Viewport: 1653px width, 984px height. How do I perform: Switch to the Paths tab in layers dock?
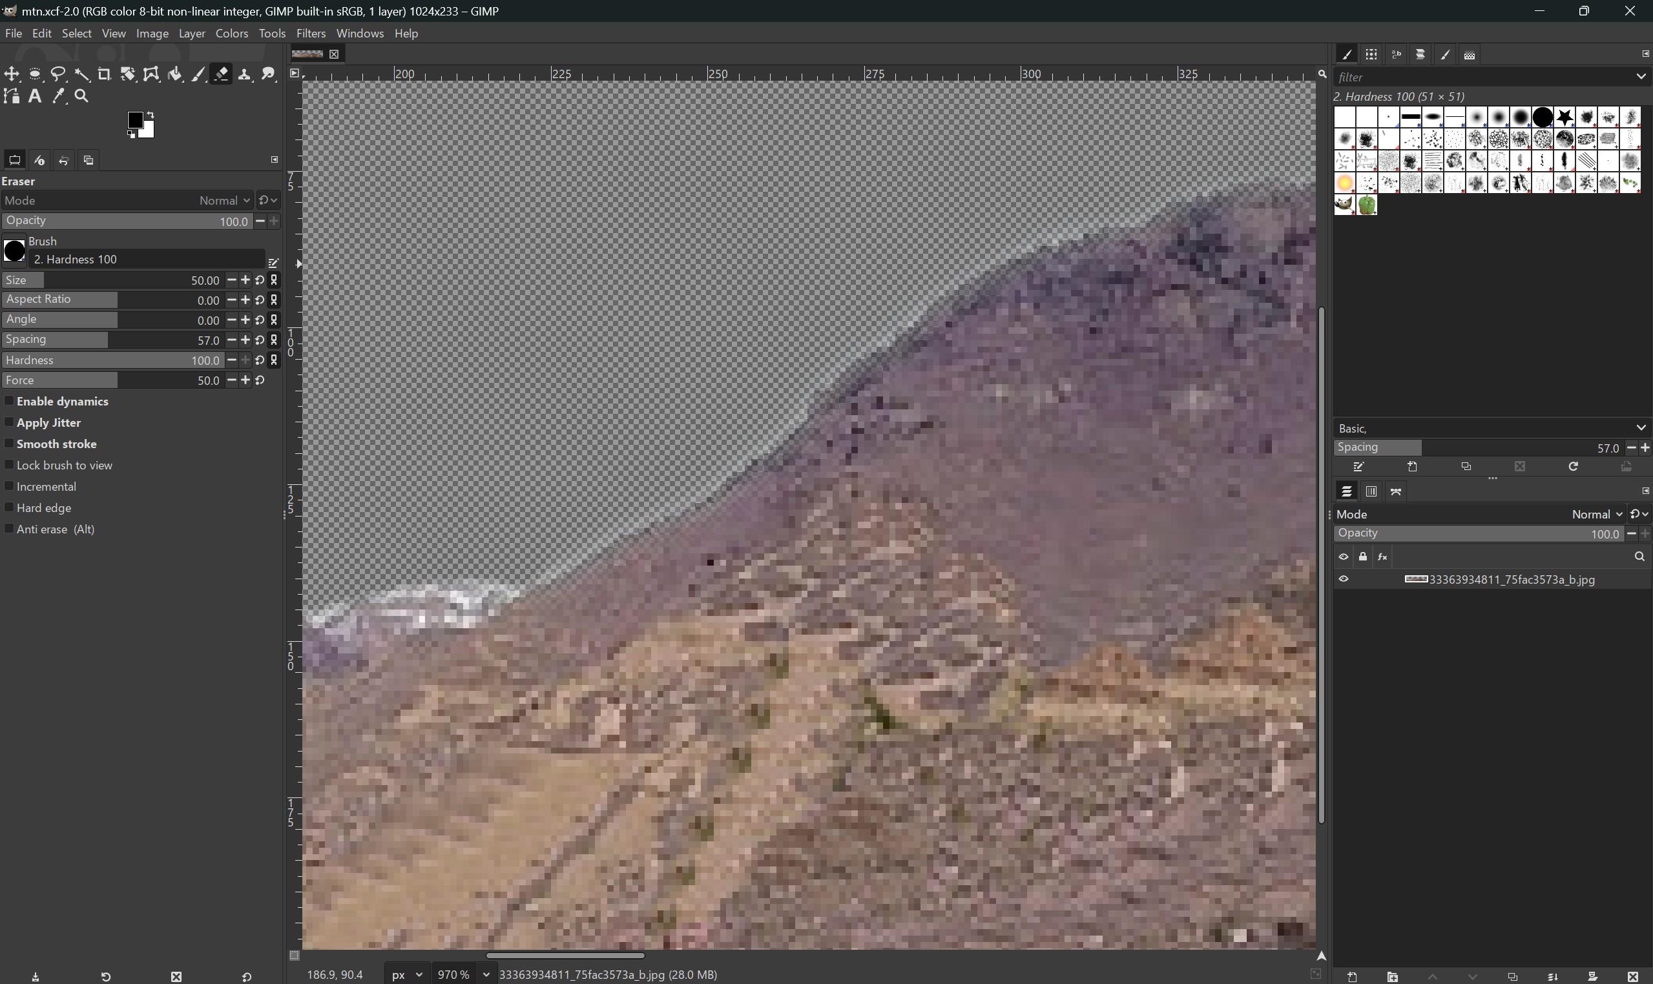click(1397, 492)
